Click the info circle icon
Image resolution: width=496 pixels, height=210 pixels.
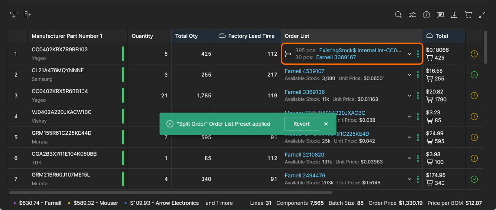coord(426,15)
